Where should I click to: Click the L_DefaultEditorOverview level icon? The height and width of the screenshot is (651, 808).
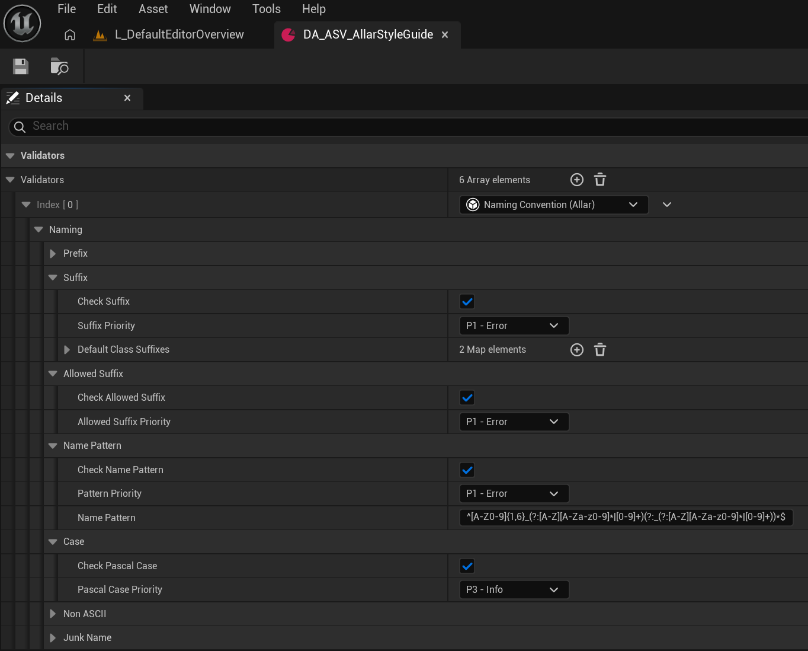[100, 35]
